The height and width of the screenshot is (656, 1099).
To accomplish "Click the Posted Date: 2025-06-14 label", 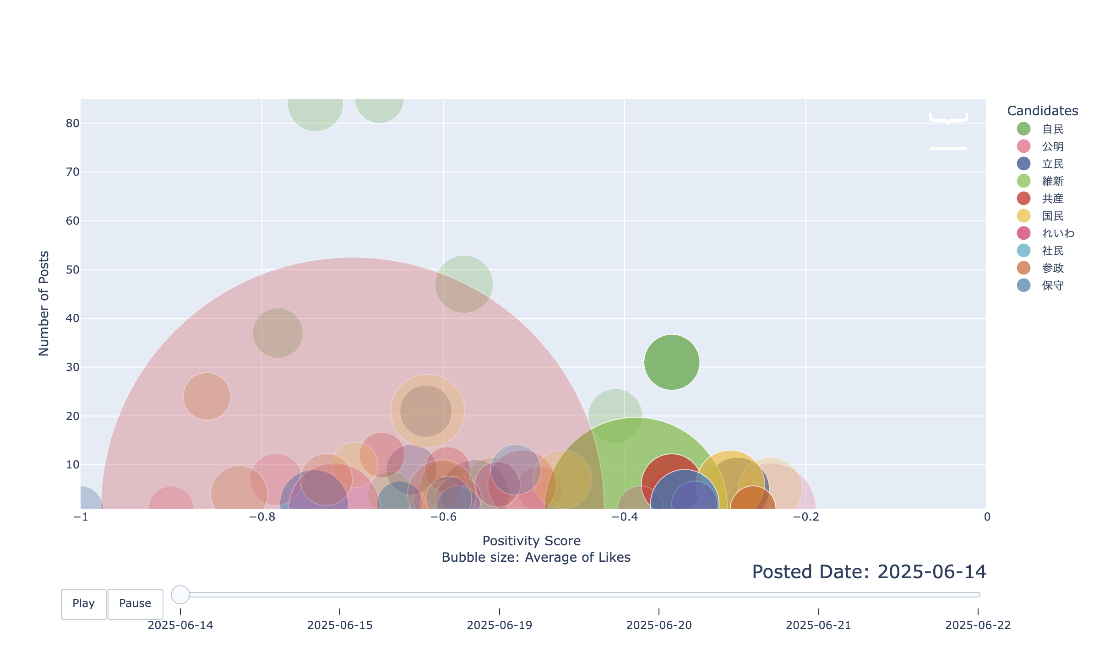I will tap(869, 572).
